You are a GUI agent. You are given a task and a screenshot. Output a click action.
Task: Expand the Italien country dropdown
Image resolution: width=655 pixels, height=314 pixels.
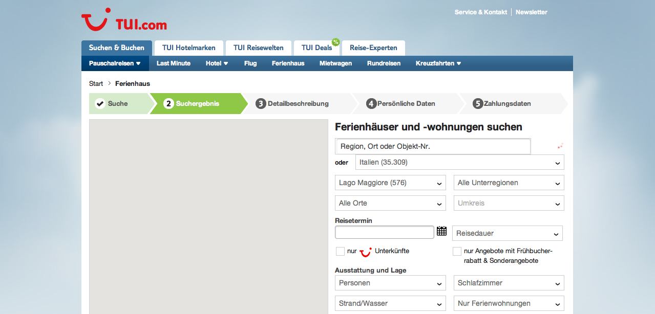(x=459, y=163)
